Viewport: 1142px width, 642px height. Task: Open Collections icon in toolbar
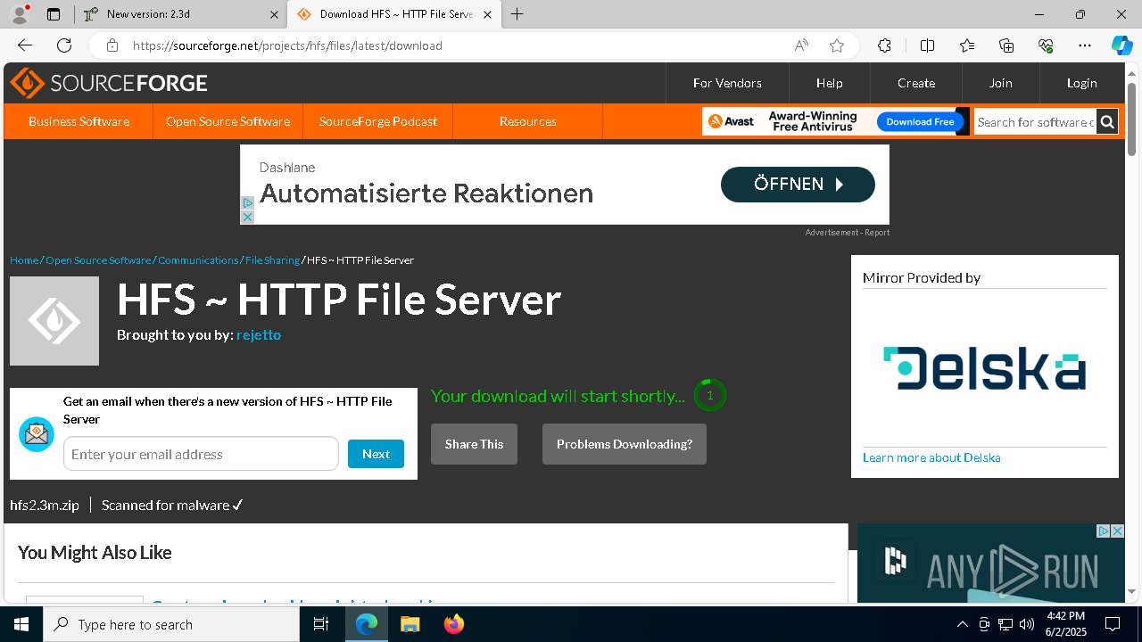[1006, 45]
